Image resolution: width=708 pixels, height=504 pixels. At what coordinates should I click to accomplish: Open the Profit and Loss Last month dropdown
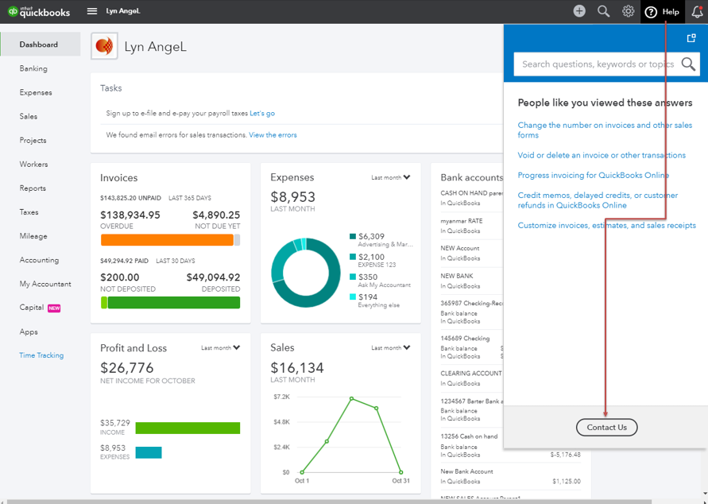[x=220, y=347]
